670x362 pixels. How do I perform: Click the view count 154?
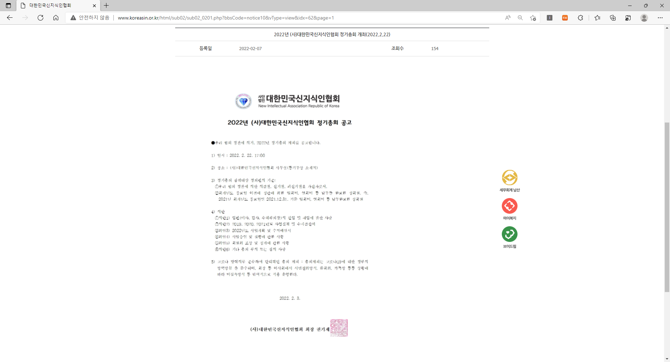pos(435,49)
